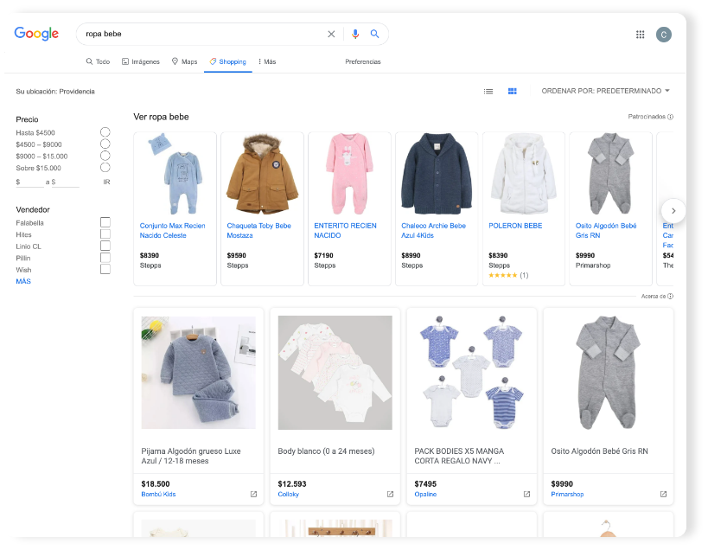Switch to the Imágenes tab
The width and height of the screenshot is (708, 550).
141,62
